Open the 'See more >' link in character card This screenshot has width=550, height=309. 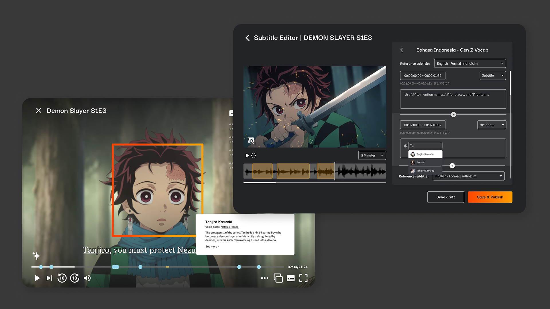tap(212, 247)
